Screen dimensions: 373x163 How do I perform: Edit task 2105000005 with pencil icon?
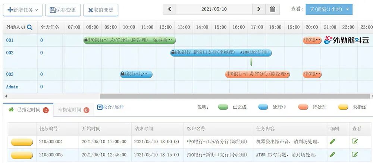click(333, 154)
